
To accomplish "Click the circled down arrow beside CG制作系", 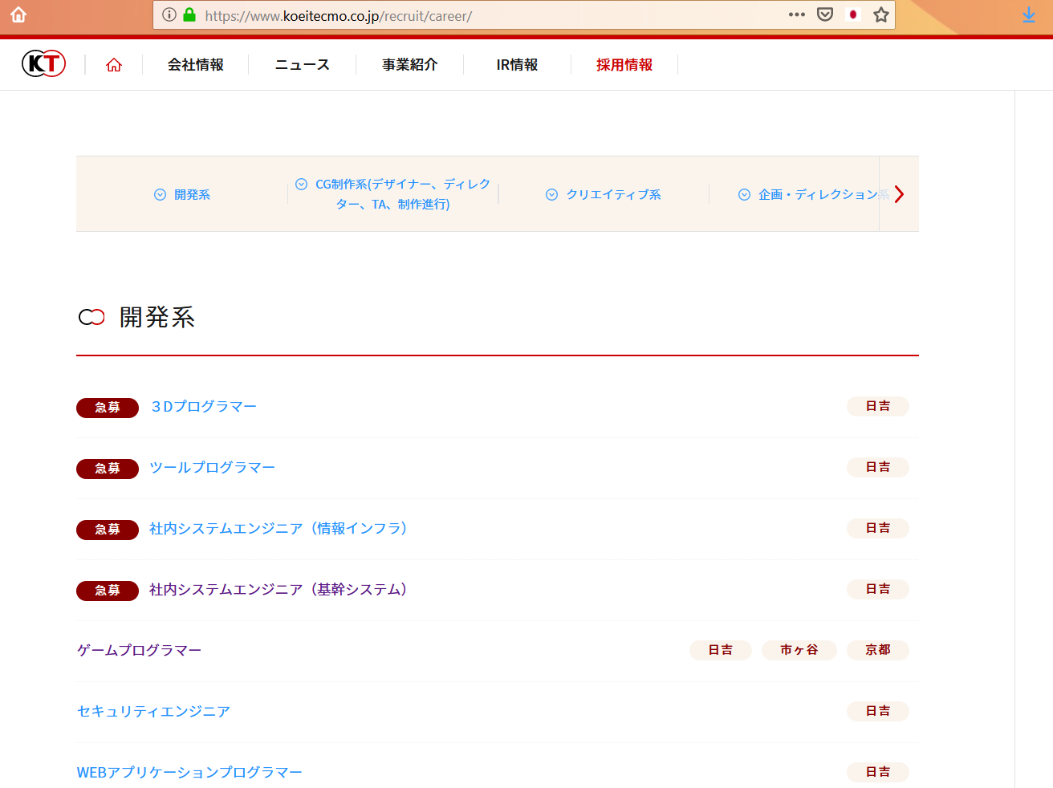I will pos(301,185).
